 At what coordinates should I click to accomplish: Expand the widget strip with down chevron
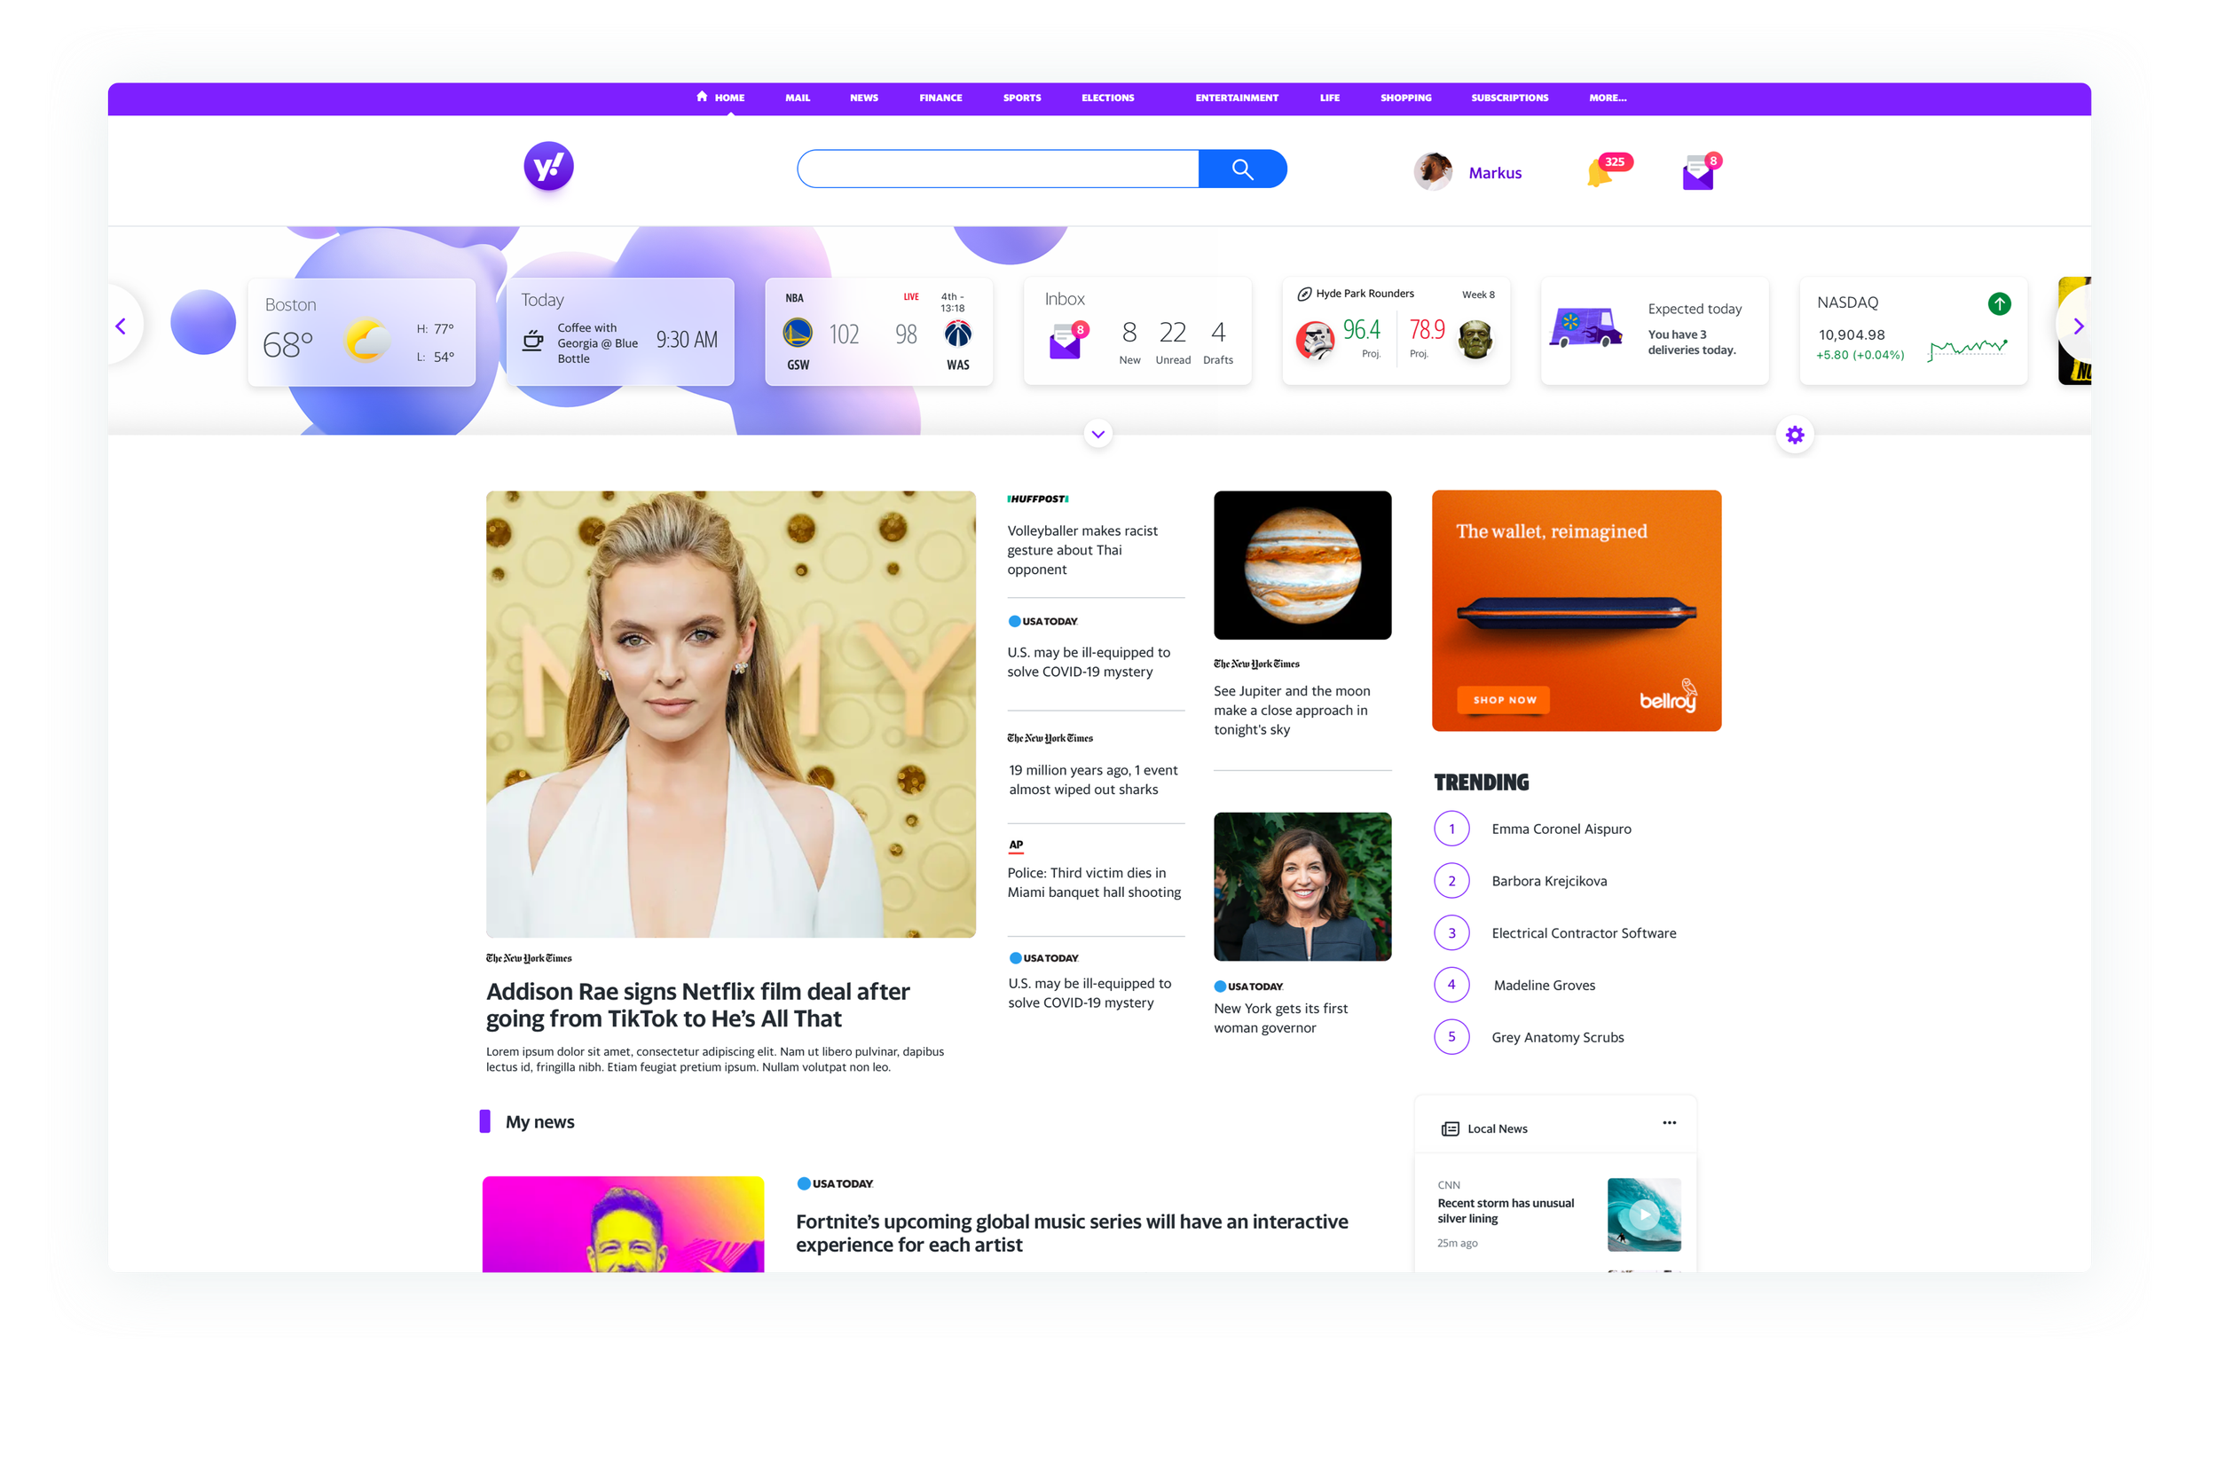point(1098,434)
